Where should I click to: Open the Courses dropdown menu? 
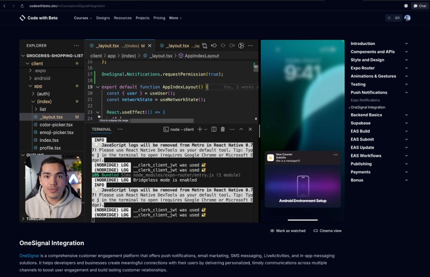(83, 18)
